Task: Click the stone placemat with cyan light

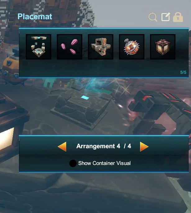Action: [x=82, y=107]
